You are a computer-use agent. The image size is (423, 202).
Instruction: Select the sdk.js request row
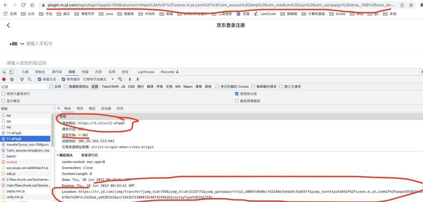[x=25, y=174]
